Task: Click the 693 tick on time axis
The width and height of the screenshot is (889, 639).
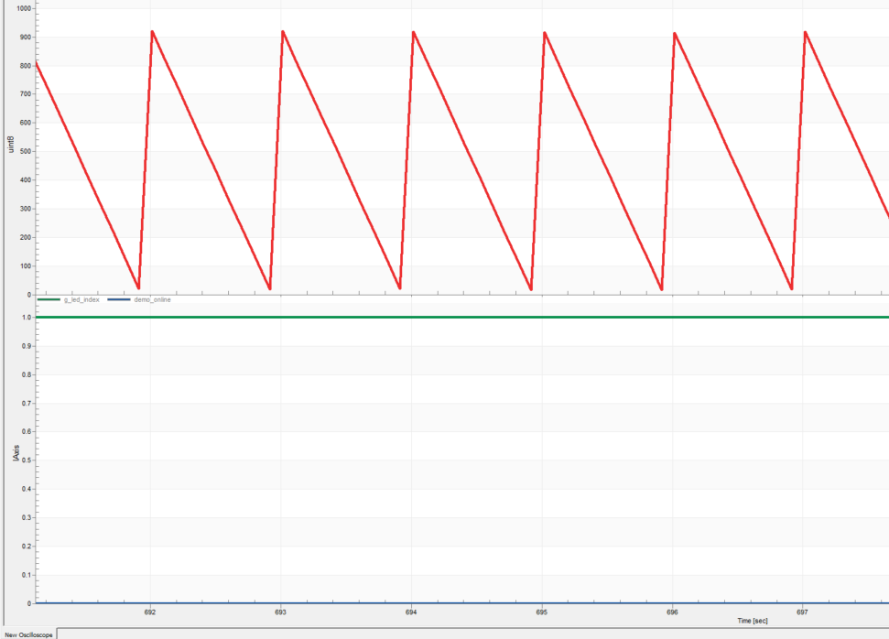Action: pyautogui.click(x=281, y=612)
